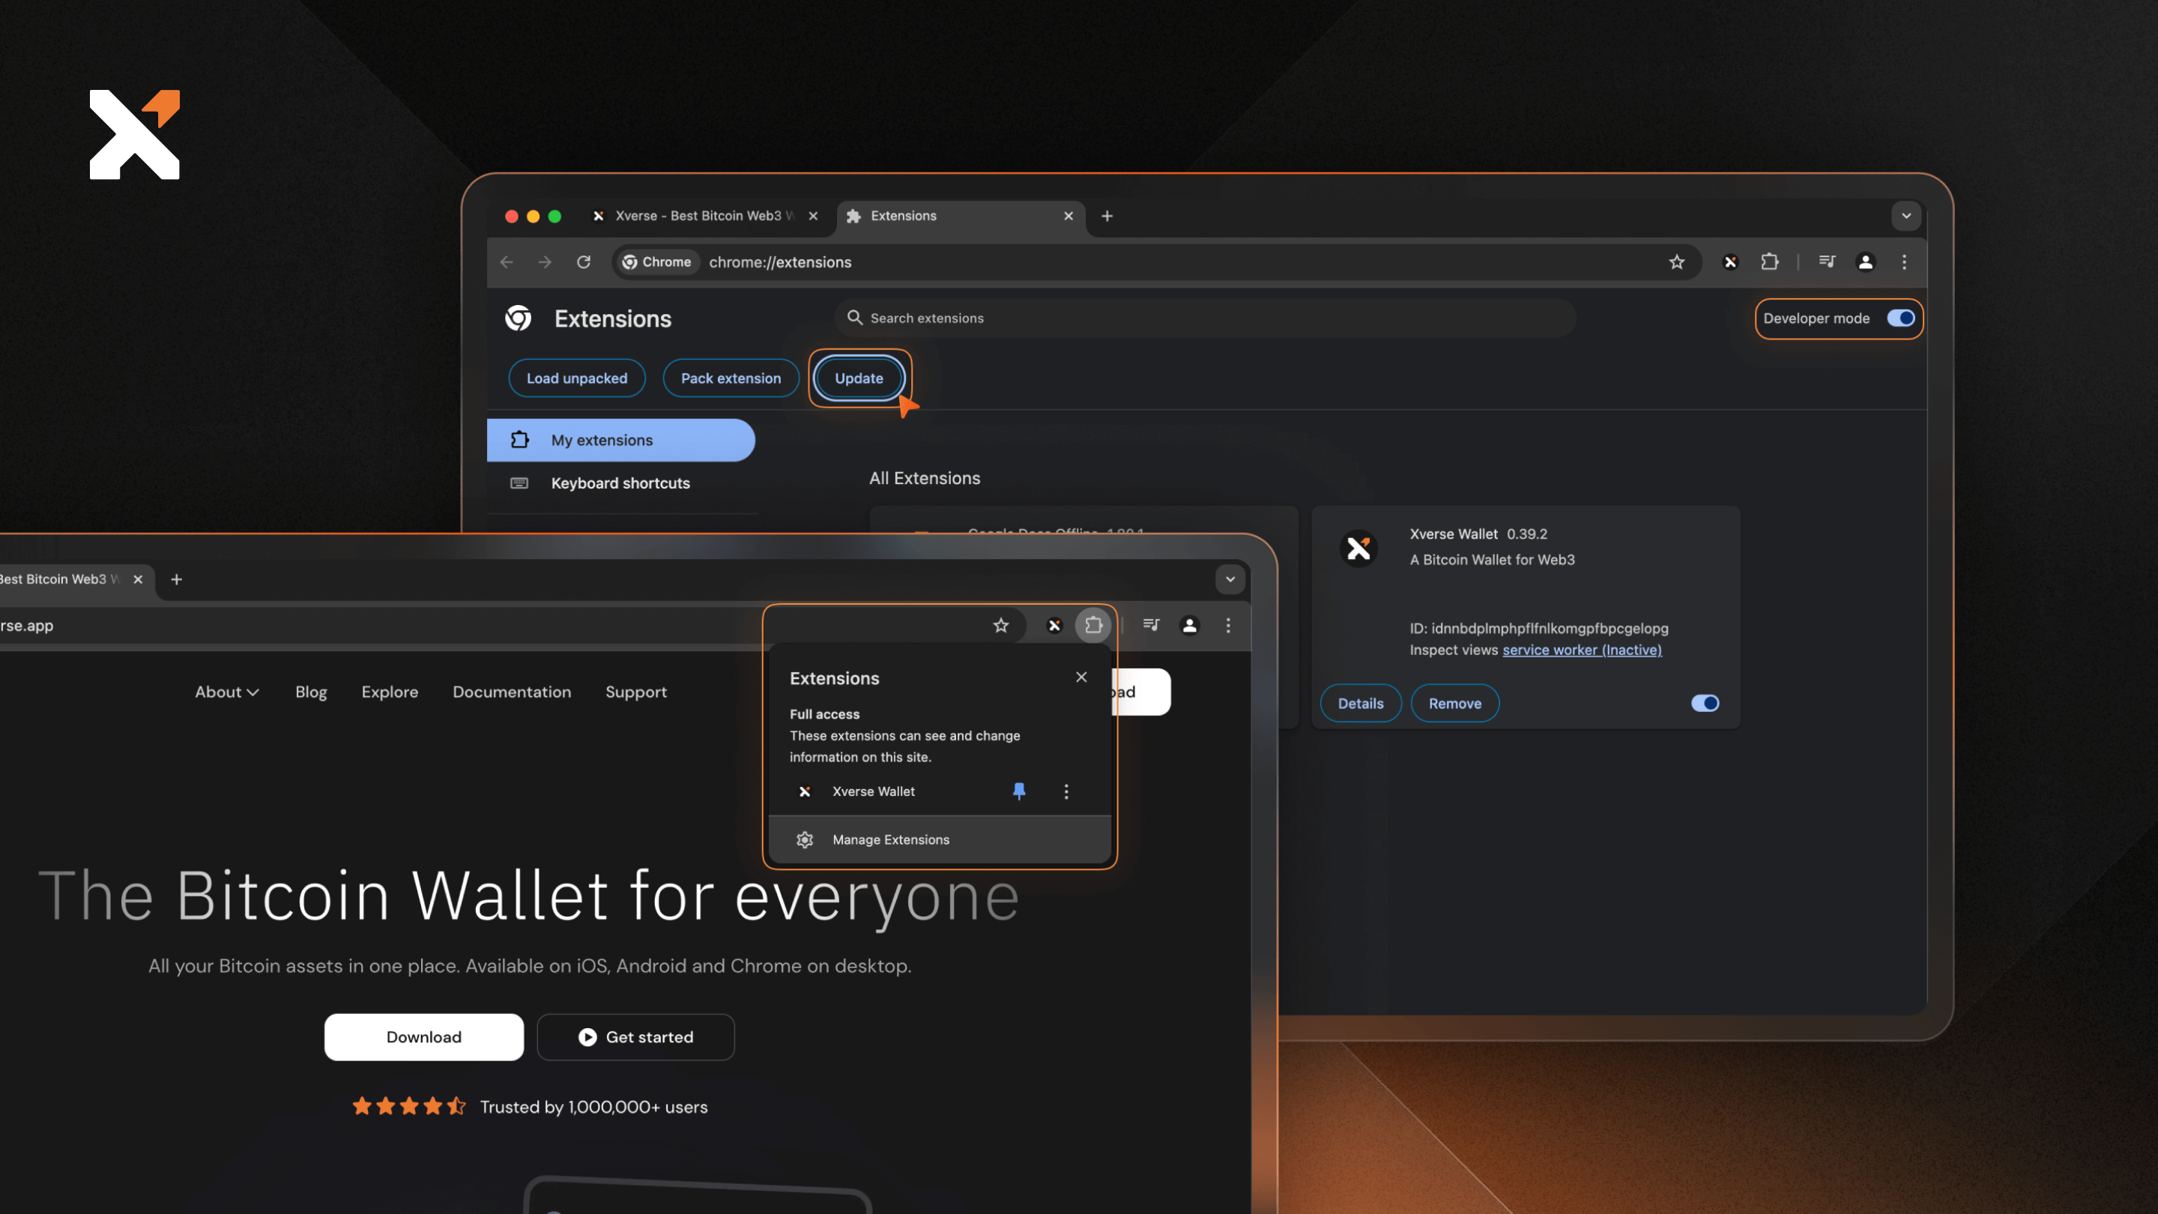Click the Load unpacked button
Viewport: 2158px width, 1214px height.
576,378
